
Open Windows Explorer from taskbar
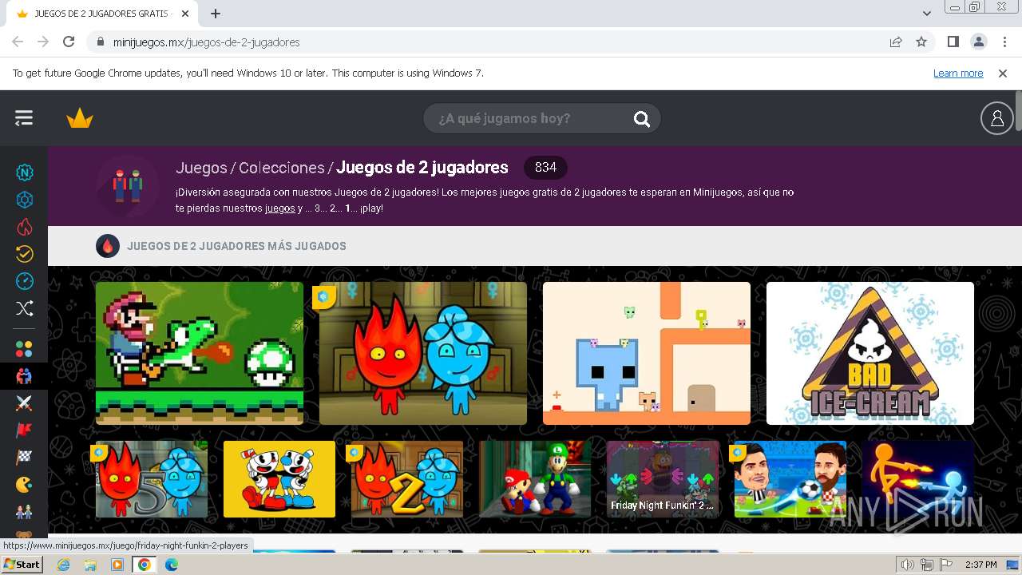click(x=90, y=565)
